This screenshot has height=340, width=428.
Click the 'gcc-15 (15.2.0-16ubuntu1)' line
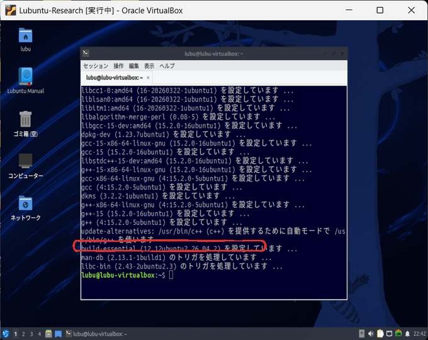click(166, 152)
